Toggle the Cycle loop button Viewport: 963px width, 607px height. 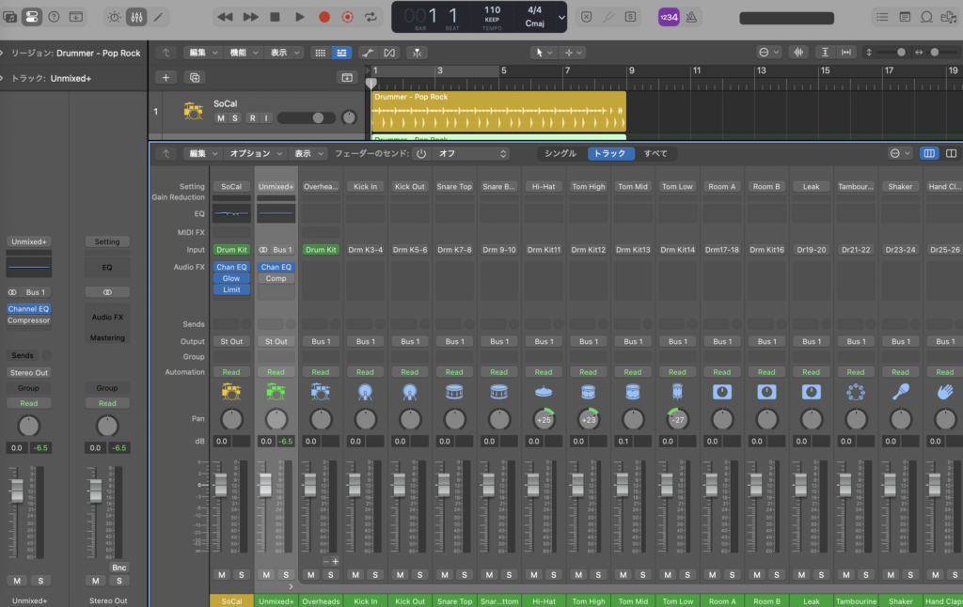coord(371,17)
